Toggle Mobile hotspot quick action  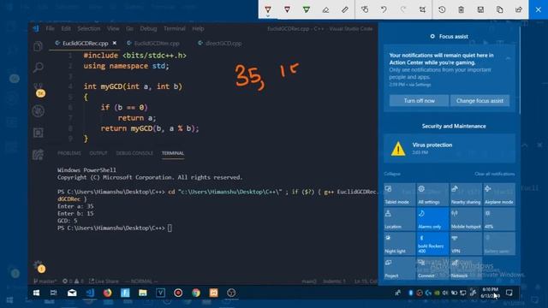[x=466, y=219]
